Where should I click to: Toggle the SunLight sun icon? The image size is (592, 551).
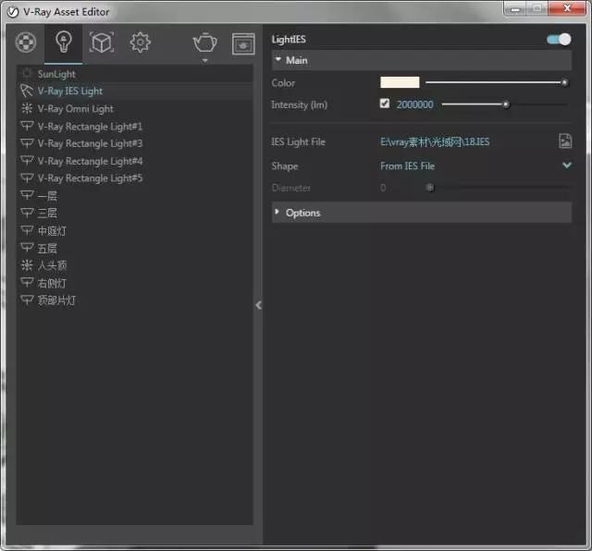tap(27, 72)
